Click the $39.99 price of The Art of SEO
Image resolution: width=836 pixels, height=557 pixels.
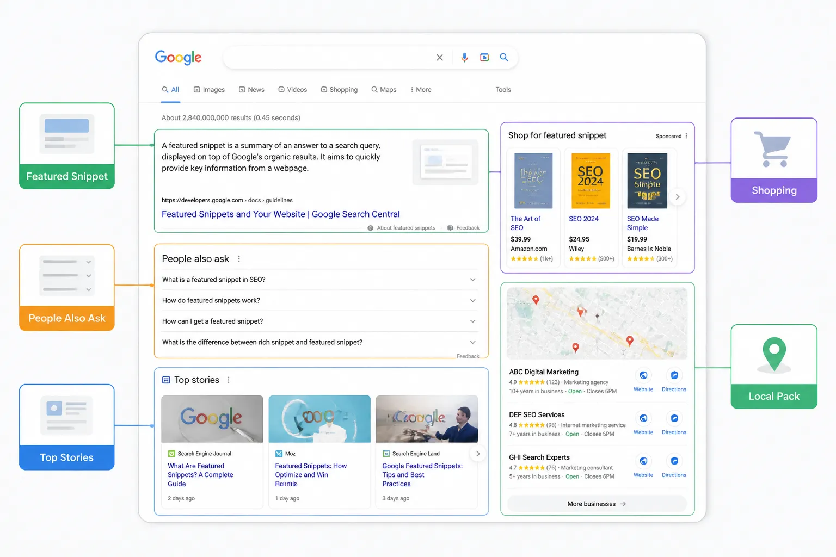point(521,239)
